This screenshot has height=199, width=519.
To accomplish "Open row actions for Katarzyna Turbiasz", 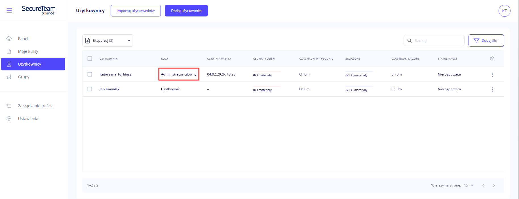I will (x=492, y=75).
